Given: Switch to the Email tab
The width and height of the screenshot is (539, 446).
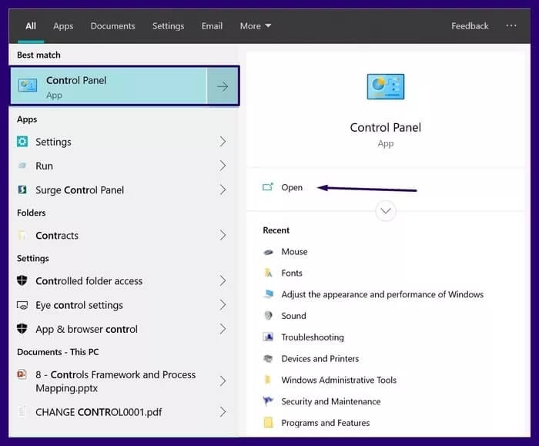Looking at the screenshot, I should 212,25.
